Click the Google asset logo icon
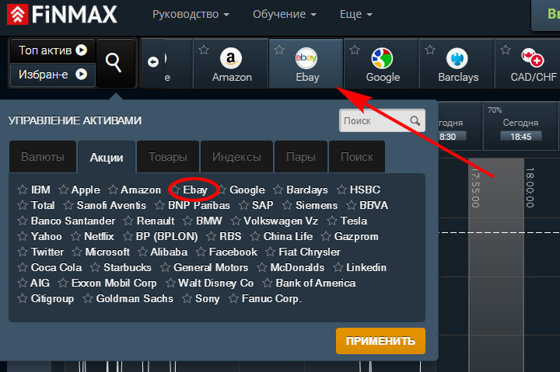560x372 pixels. click(x=382, y=57)
